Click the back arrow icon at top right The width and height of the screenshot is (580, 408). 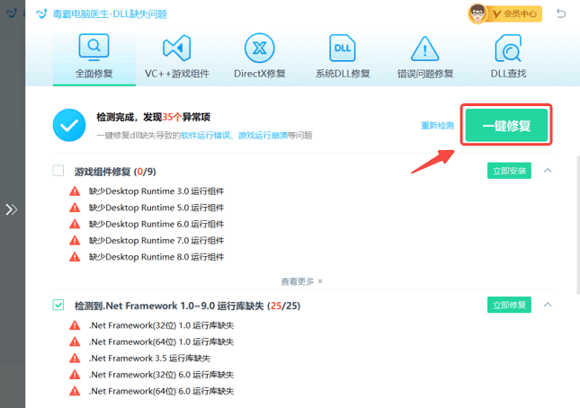tap(561, 13)
